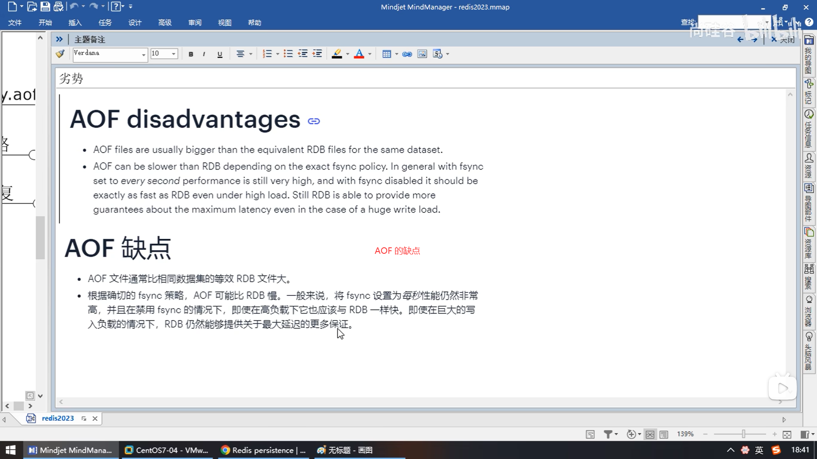
Task: Decrease indent of notes text
Action: [303, 54]
